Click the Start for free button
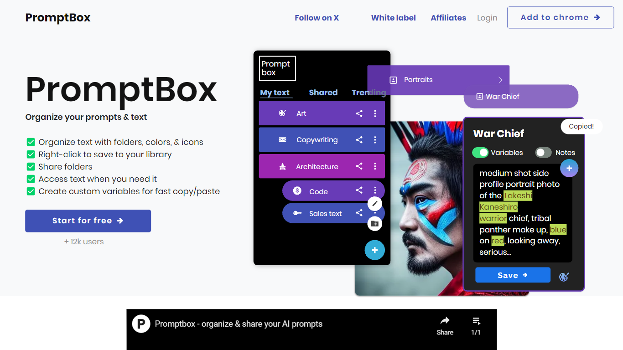Viewport: 623px width, 350px height. pyautogui.click(x=88, y=221)
